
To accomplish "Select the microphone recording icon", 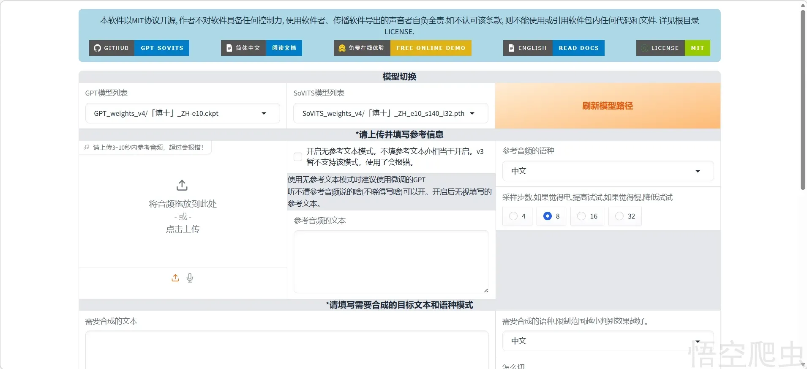I will tap(190, 278).
